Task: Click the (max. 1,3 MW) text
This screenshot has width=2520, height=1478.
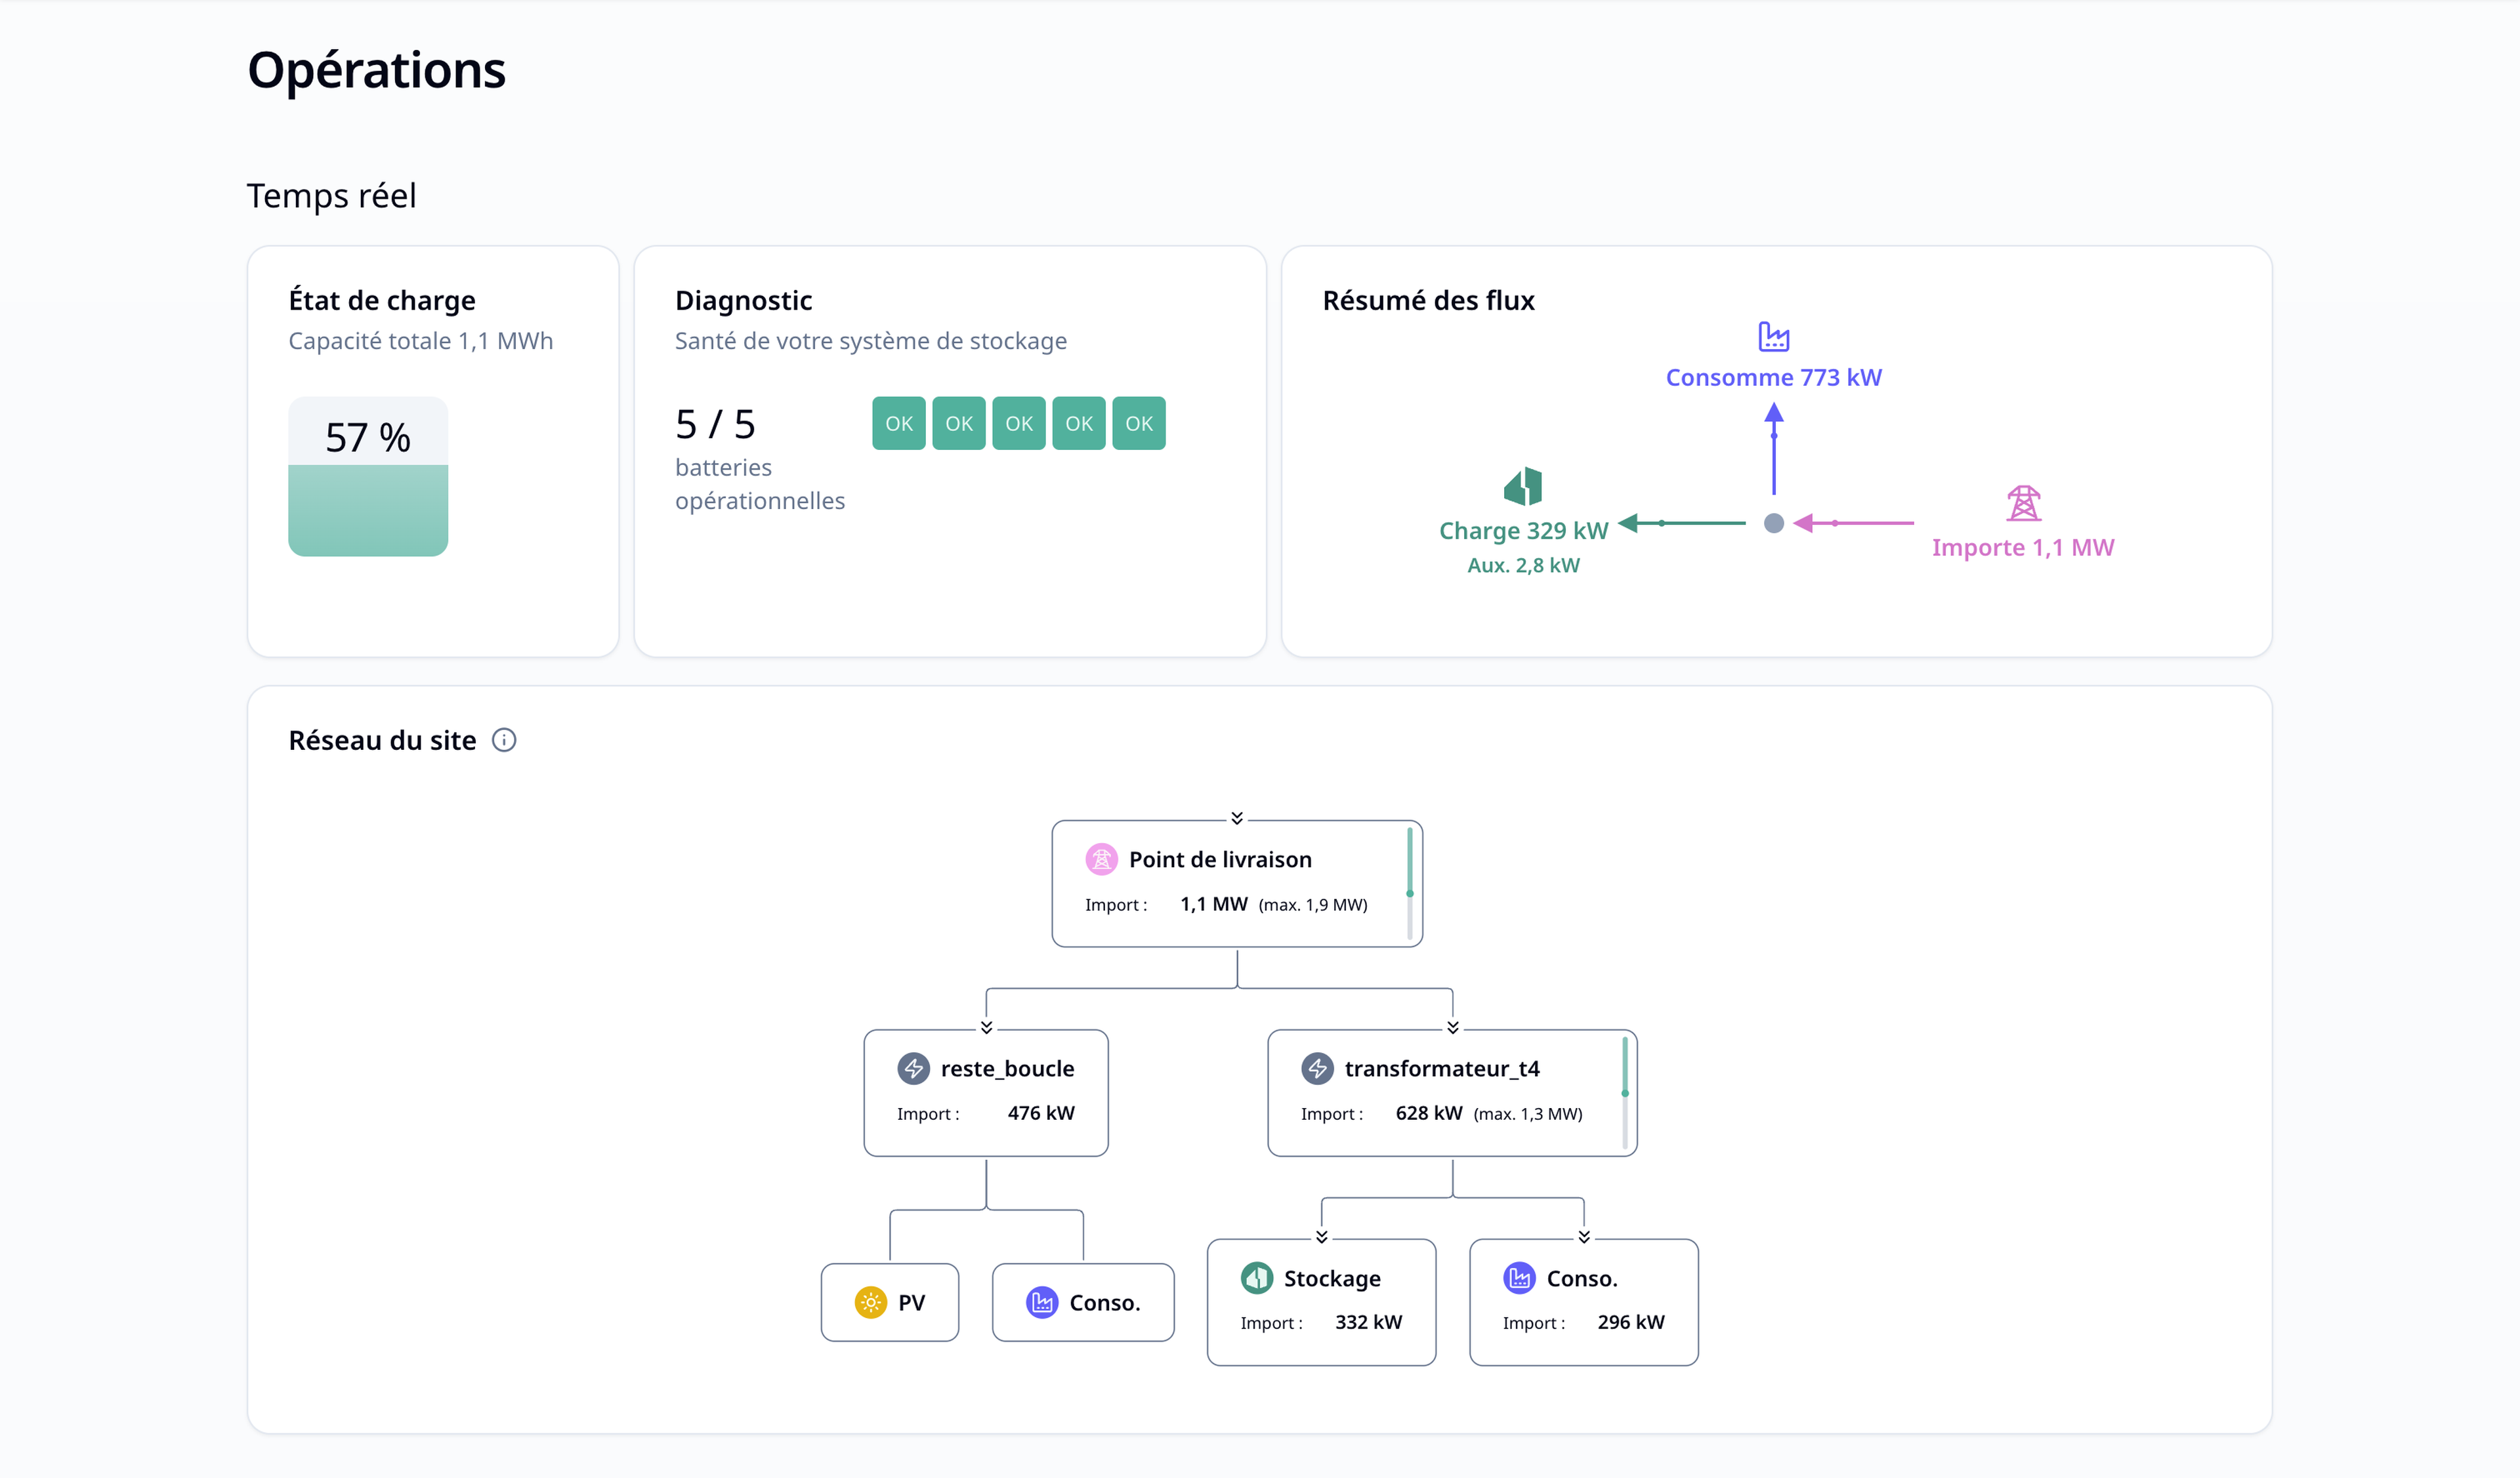Action: pyautogui.click(x=1528, y=1115)
